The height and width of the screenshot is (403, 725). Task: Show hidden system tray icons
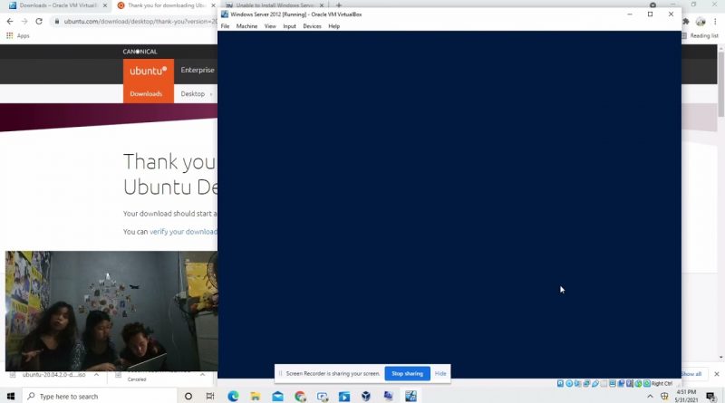pyautogui.click(x=650, y=396)
